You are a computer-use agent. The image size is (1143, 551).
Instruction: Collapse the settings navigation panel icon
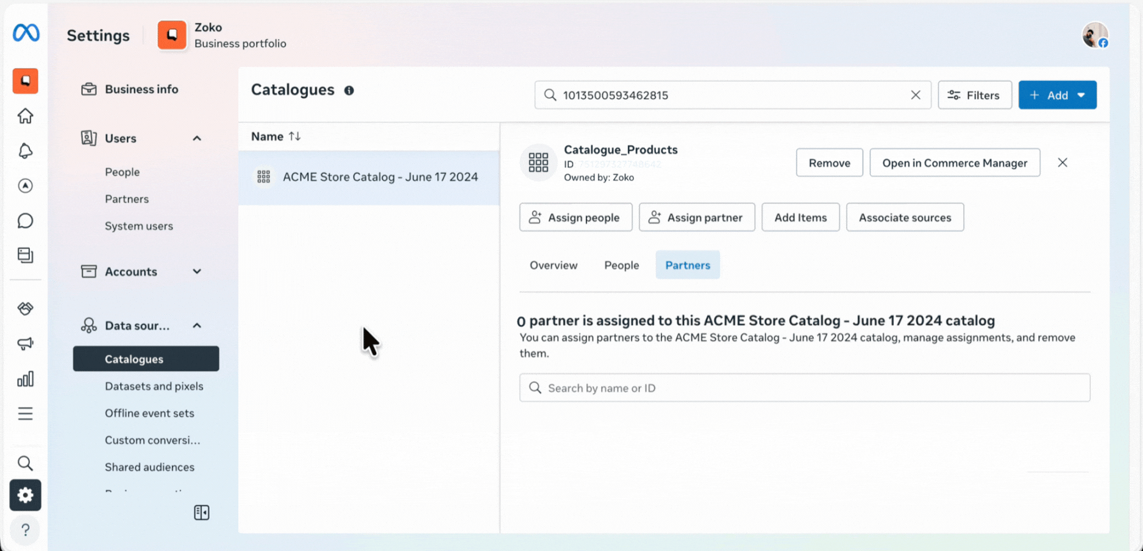[x=202, y=513]
